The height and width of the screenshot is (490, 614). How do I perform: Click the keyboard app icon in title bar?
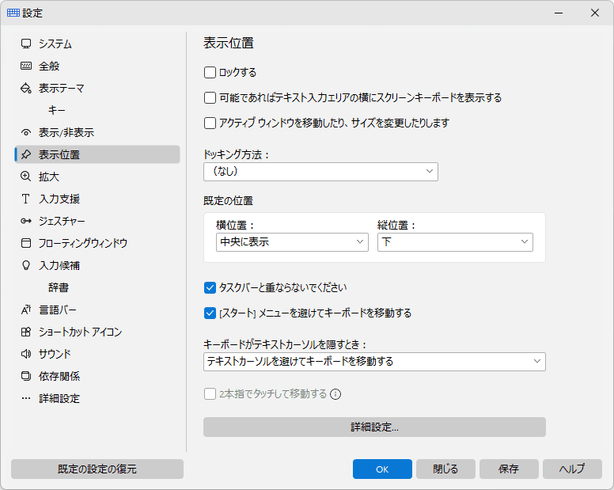pos(13,13)
